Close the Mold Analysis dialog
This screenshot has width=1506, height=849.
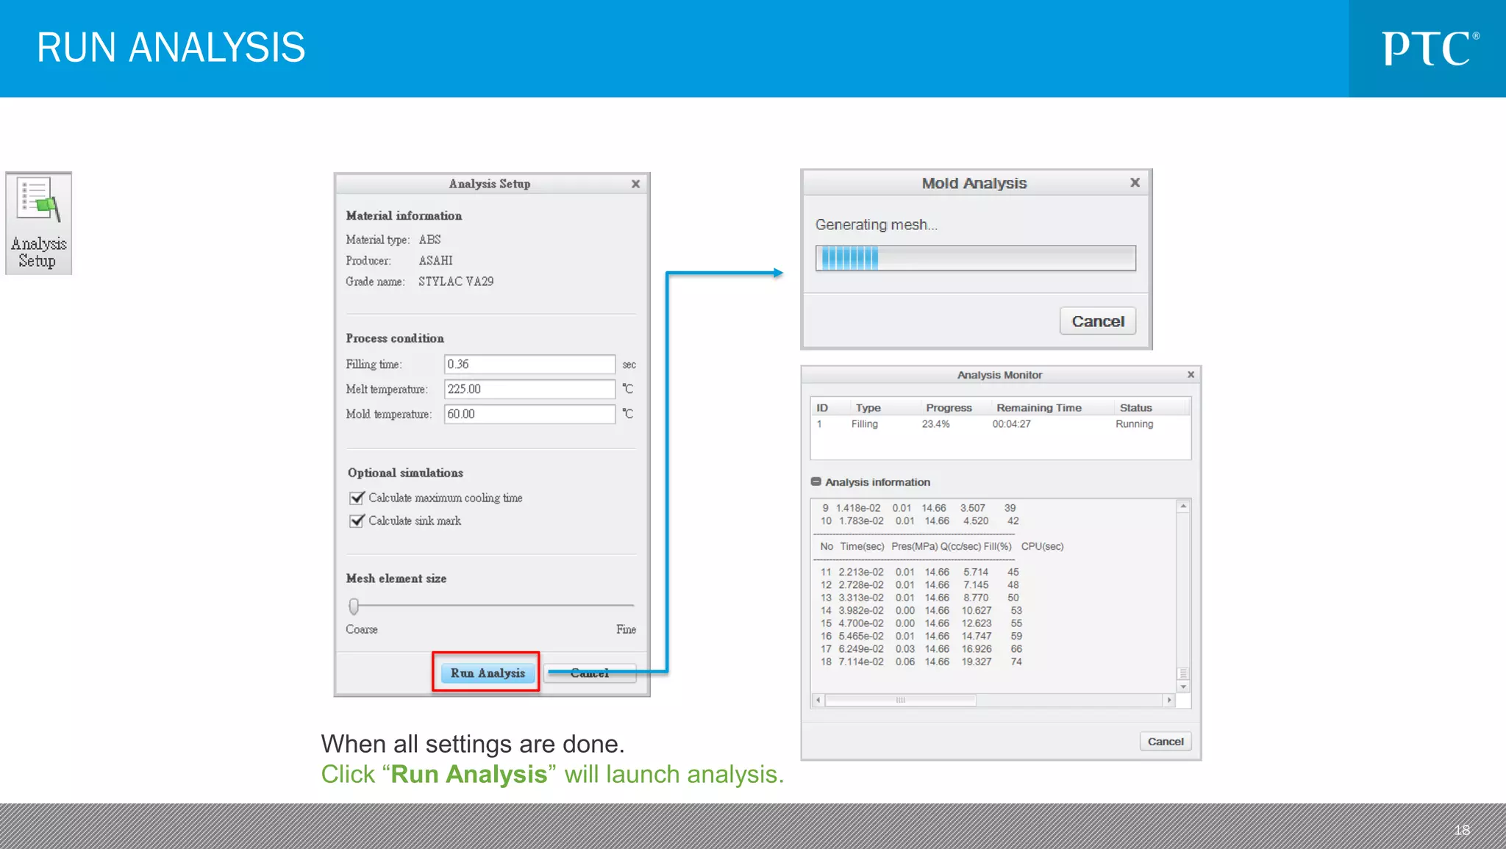1135,182
